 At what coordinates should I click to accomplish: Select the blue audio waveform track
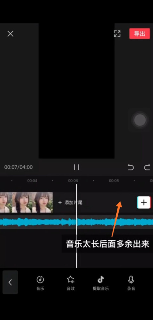76,222
